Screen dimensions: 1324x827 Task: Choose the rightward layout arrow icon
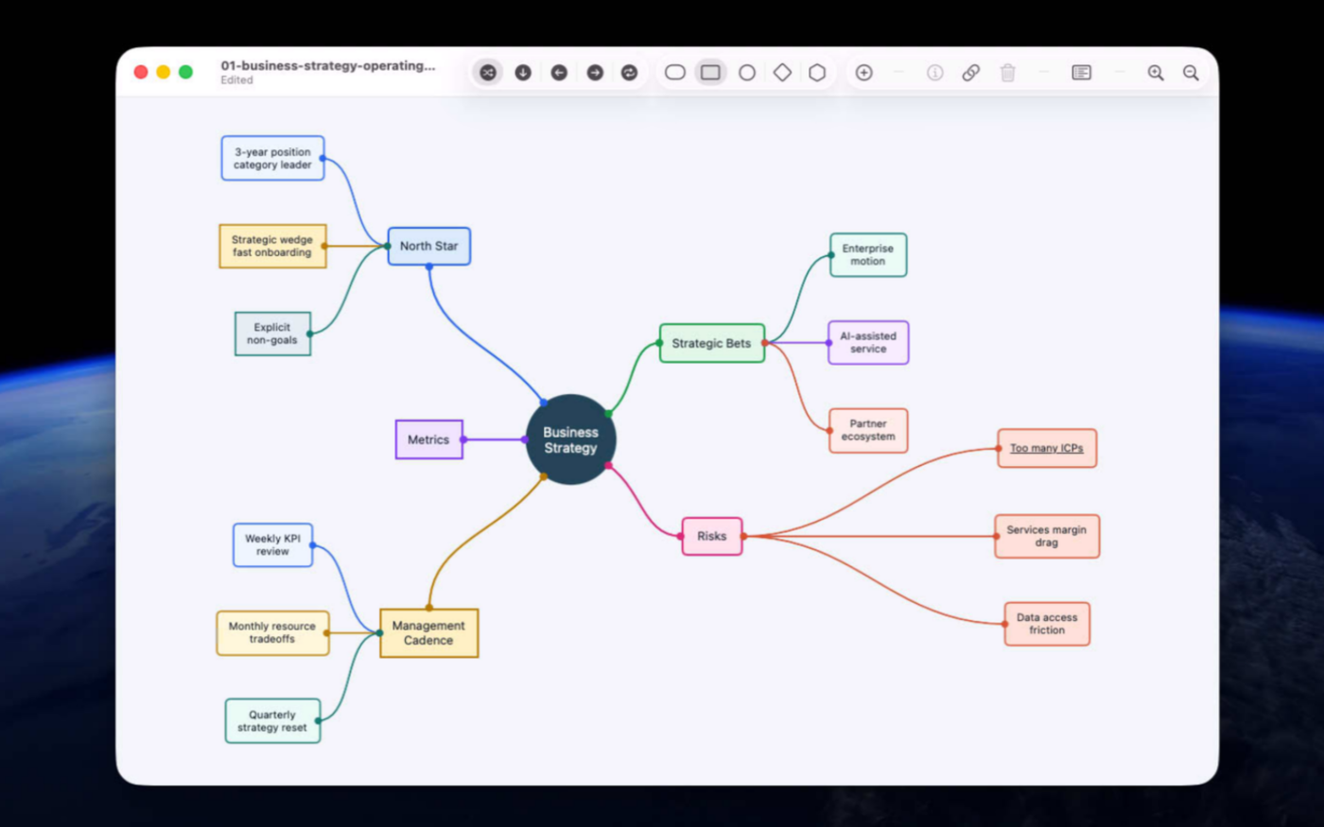[595, 73]
